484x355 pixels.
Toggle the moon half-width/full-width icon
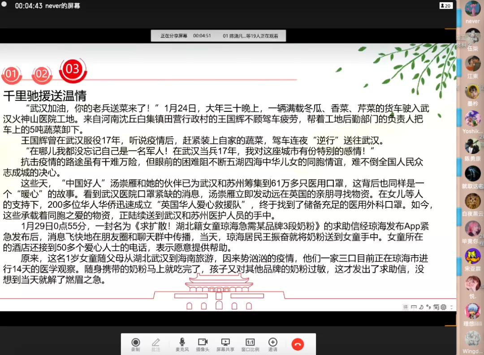(x=421, y=307)
